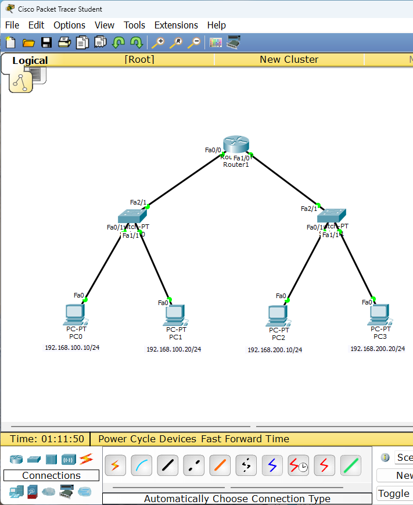Viewport: 413px width, 505px height.
Task: Choose the serial DCE cable with clock
Action: pyautogui.click(x=298, y=465)
